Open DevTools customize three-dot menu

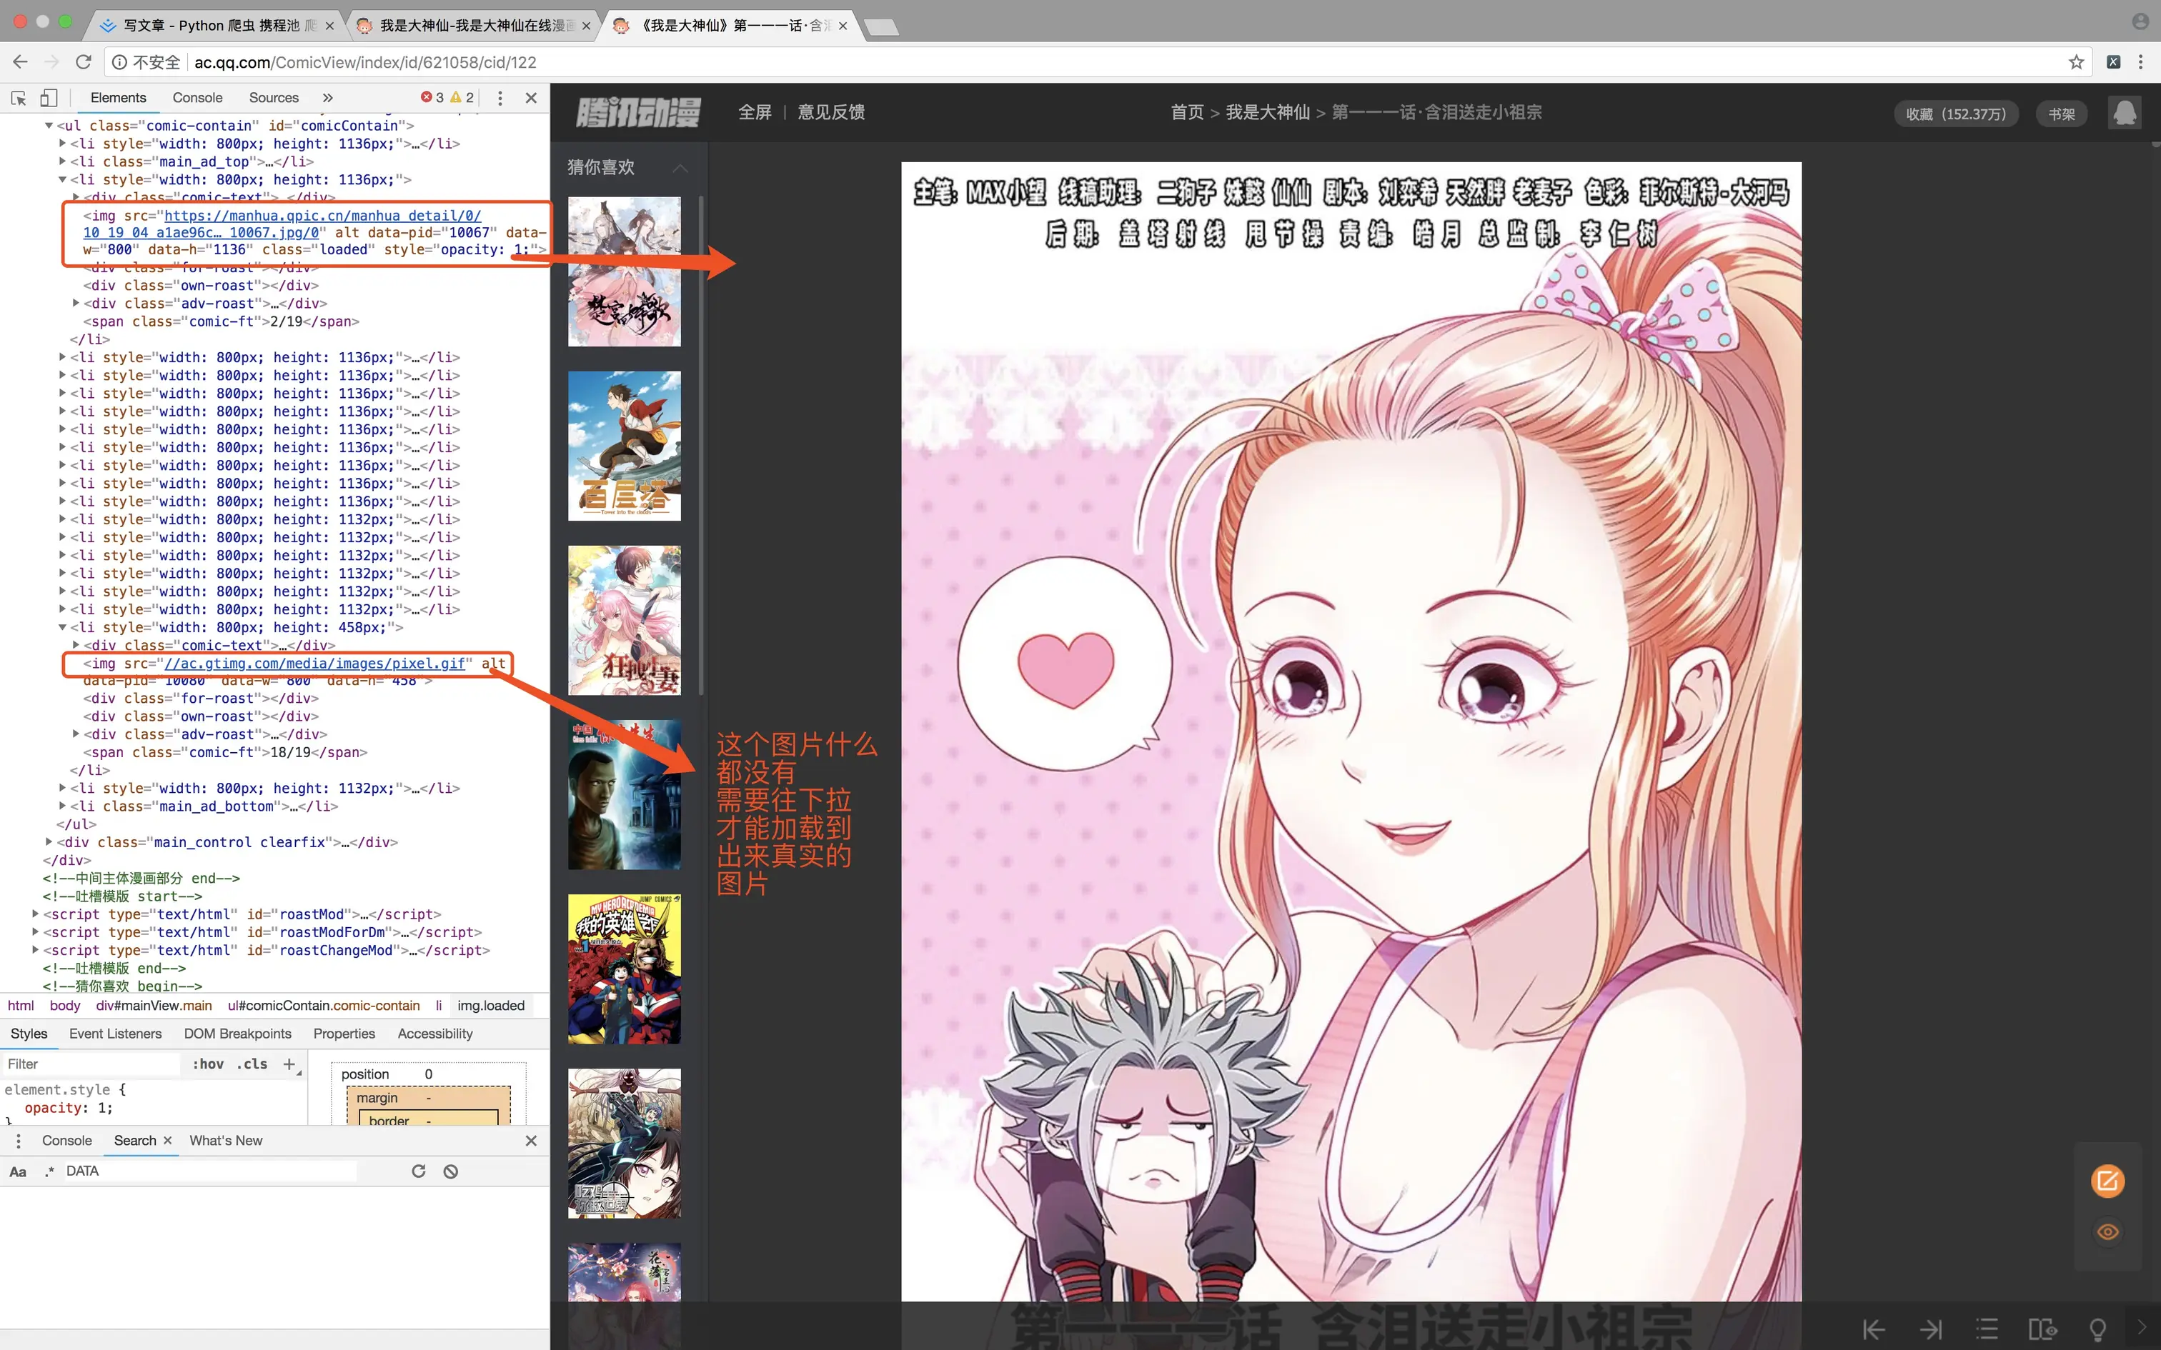point(500,97)
